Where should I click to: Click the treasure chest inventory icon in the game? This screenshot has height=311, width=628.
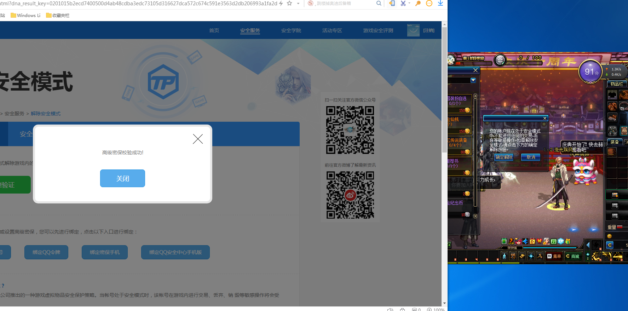pyautogui.click(x=513, y=256)
